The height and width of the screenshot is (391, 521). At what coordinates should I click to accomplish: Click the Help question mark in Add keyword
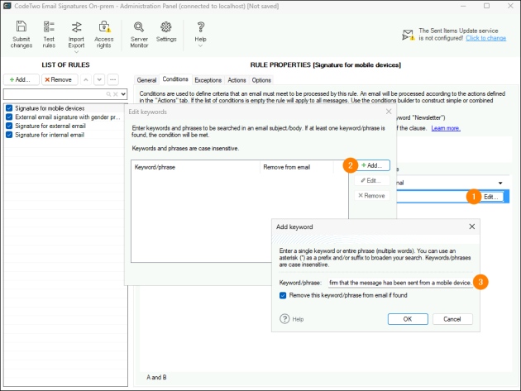pos(284,319)
